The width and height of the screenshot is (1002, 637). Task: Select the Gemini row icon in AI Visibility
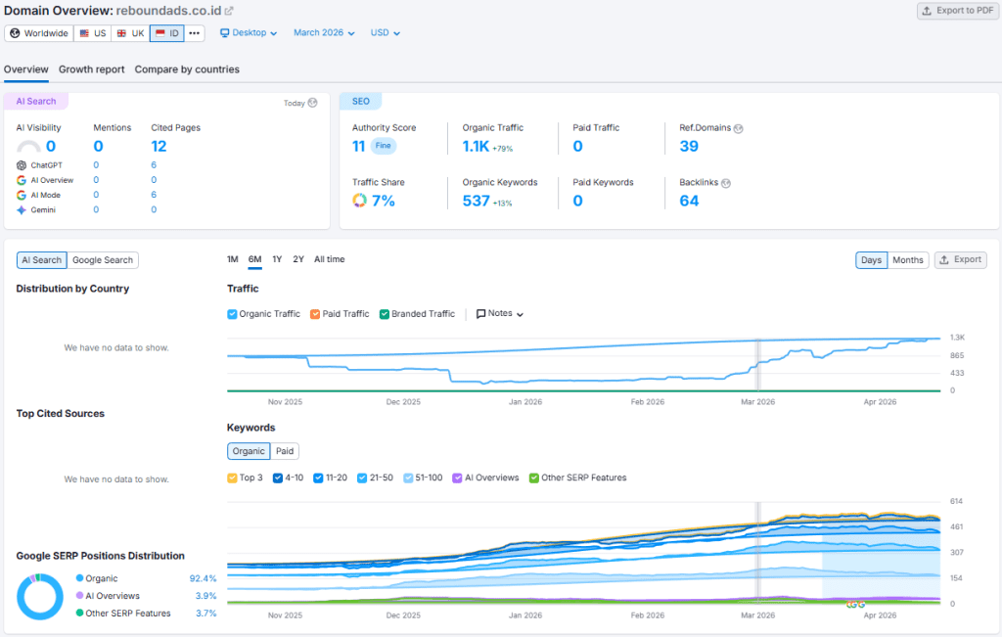coord(22,209)
